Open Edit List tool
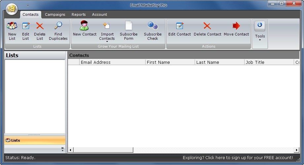Screen dimensions: 304x165 (x=26, y=26)
